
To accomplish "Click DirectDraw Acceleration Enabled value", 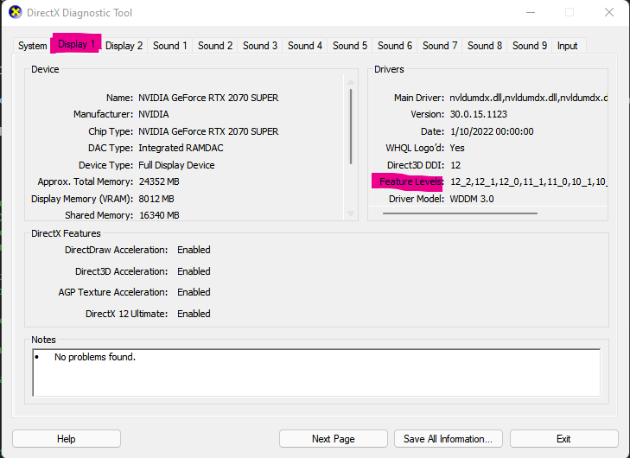I will click(x=194, y=250).
